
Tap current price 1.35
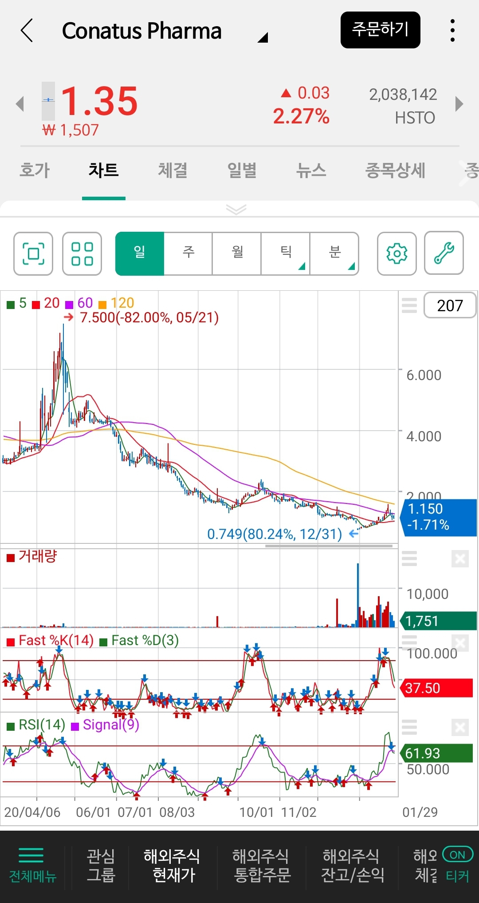[x=99, y=101]
